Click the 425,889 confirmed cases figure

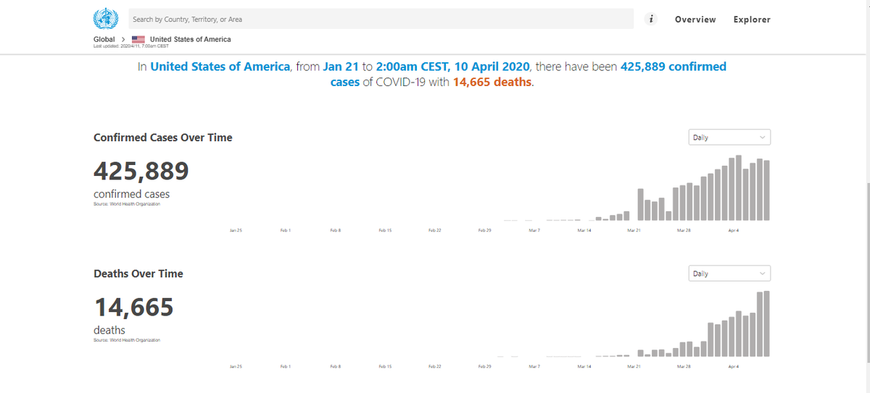point(141,171)
